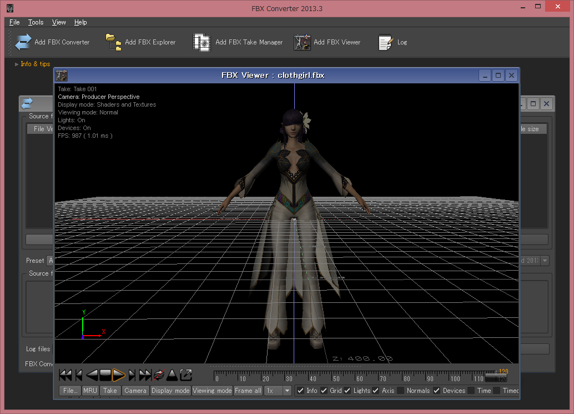
Task: Uncheck the Axis checkbox
Action: tap(376, 391)
